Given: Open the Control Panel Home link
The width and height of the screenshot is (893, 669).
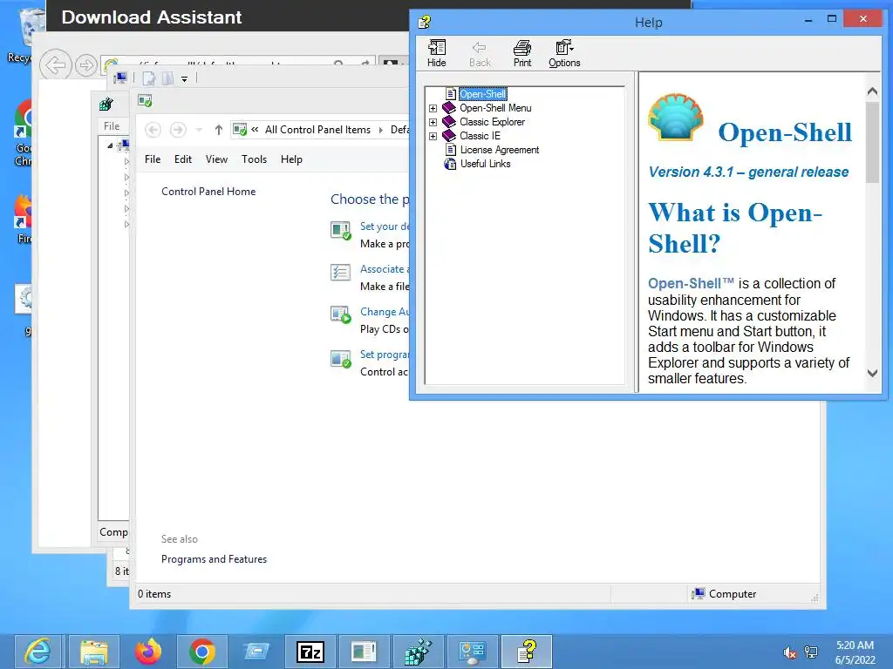Looking at the screenshot, I should [208, 192].
